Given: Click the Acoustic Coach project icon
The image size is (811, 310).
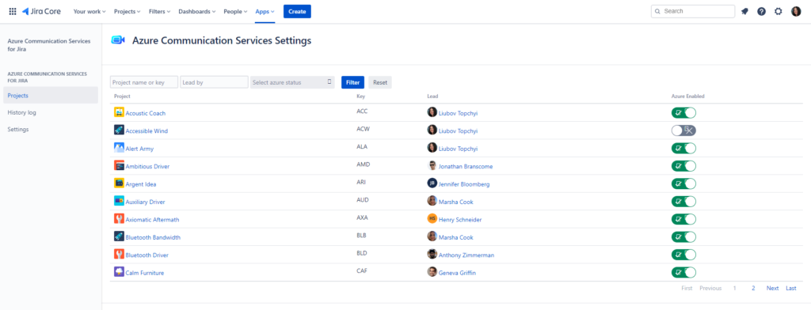Looking at the screenshot, I should tap(119, 112).
